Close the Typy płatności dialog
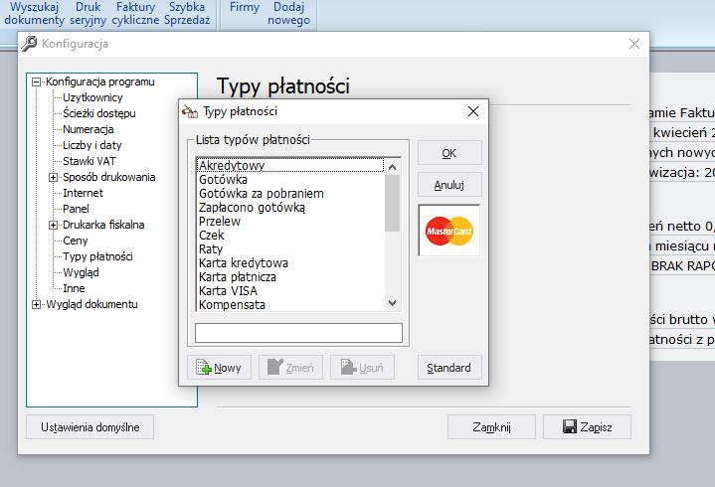The image size is (715, 487). point(473,111)
